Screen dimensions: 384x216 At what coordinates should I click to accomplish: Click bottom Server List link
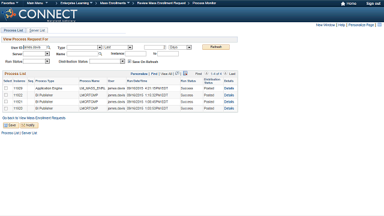pyautogui.click(x=29, y=133)
